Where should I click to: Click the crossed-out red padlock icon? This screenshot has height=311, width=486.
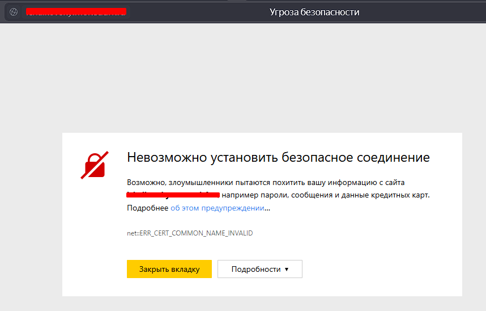click(x=95, y=165)
